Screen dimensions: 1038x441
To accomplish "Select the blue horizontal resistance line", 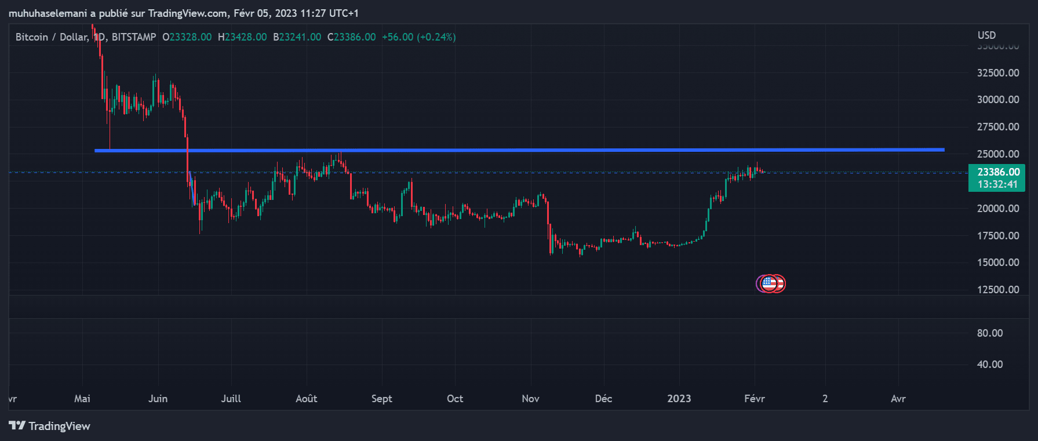I will coord(519,150).
